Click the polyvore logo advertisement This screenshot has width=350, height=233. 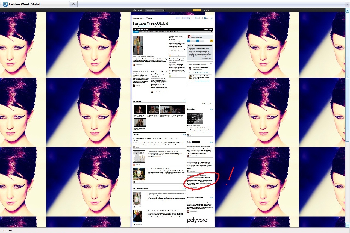pyautogui.click(x=198, y=220)
